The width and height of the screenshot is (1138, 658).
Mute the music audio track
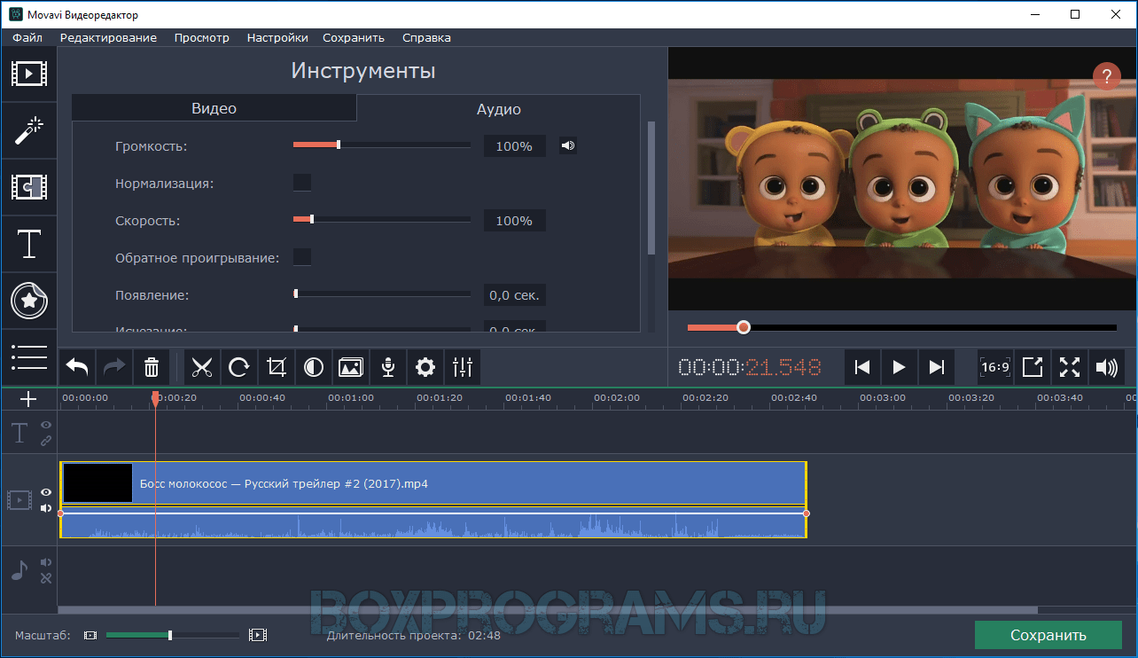46,562
